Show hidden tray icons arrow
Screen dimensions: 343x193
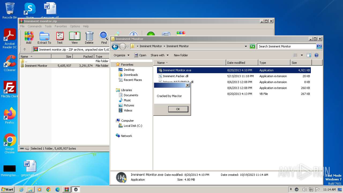291,190
